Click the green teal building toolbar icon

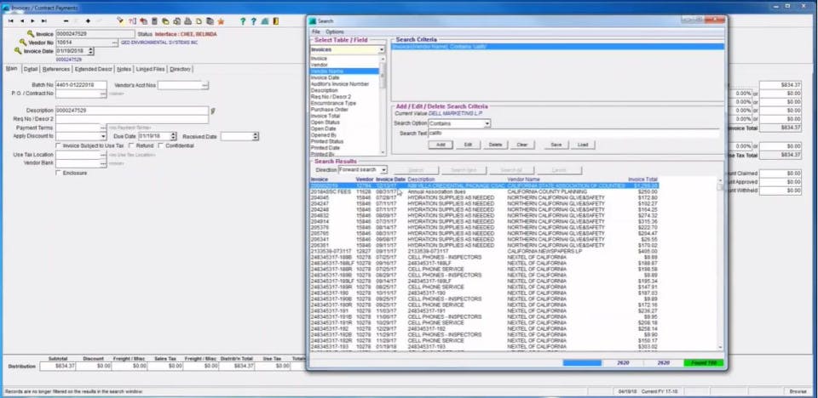point(264,21)
